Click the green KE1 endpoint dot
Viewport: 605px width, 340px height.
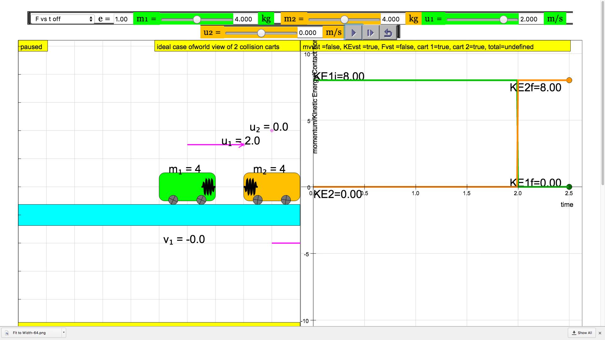click(569, 187)
